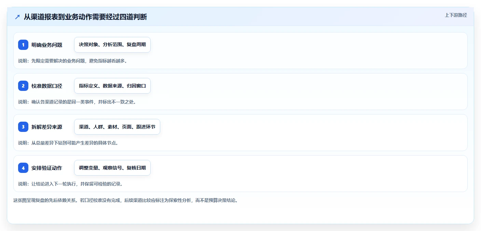The height and width of the screenshot is (231, 481).
Task: Click the 拆解差异来源 step heading
Action: click(x=47, y=127)
